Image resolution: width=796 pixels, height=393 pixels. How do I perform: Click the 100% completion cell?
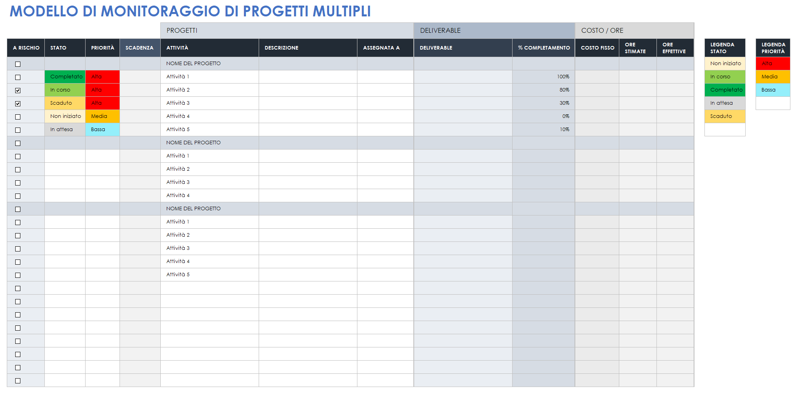544,77
